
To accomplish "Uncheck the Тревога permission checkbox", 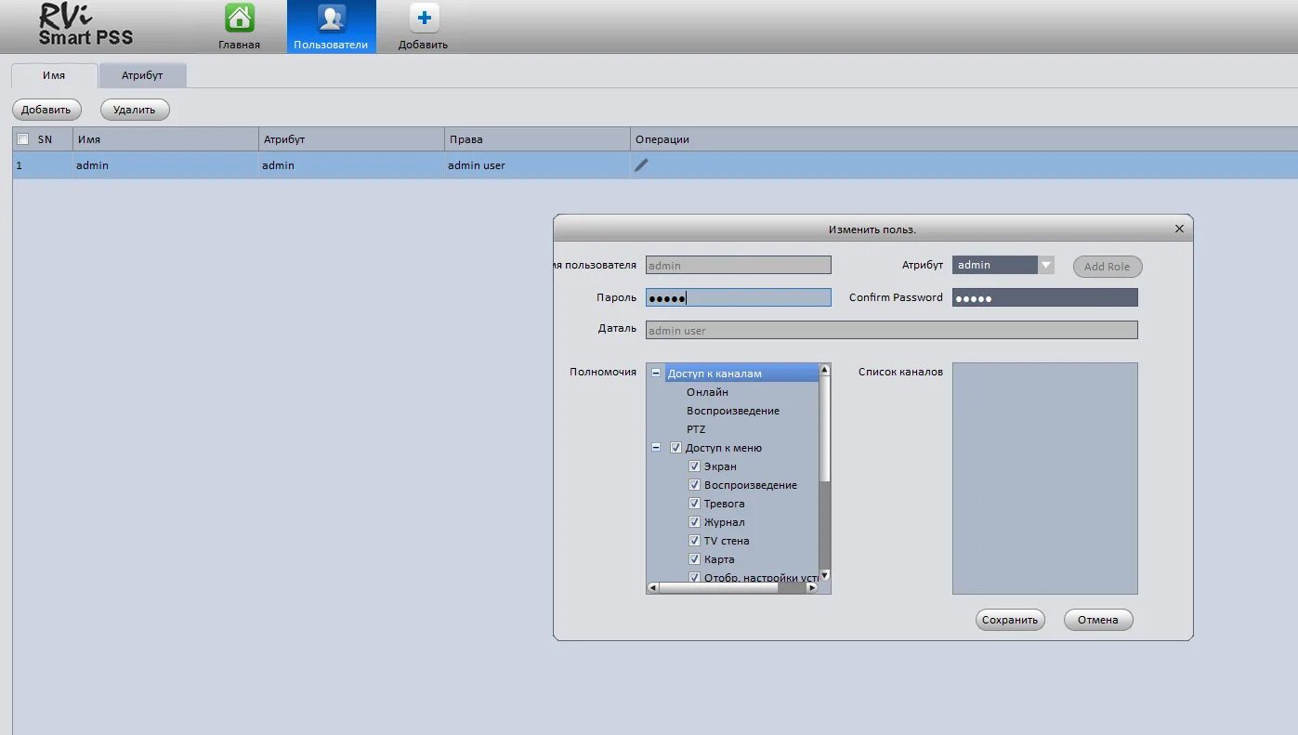I will [694, 504].
